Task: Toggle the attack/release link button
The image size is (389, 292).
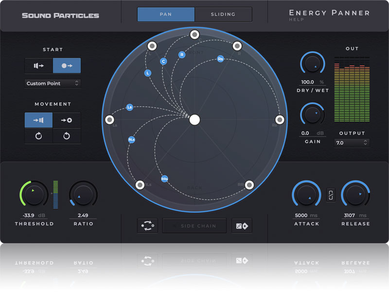Action: click(x=331, y=194)
